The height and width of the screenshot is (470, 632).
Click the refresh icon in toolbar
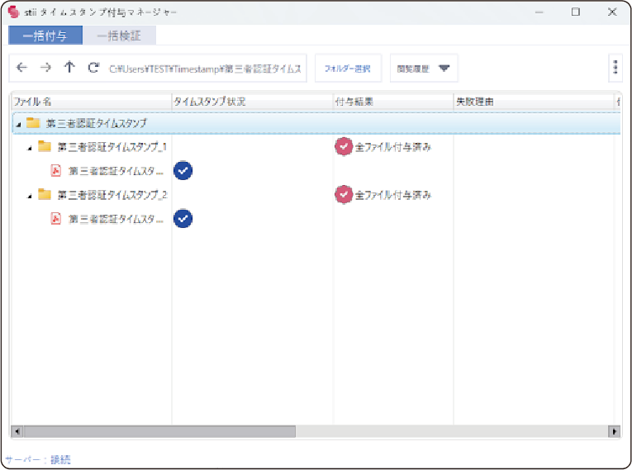(x=93, y=69)
